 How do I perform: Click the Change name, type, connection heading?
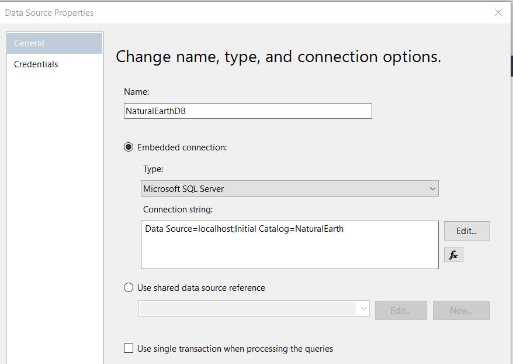(278, 57)
